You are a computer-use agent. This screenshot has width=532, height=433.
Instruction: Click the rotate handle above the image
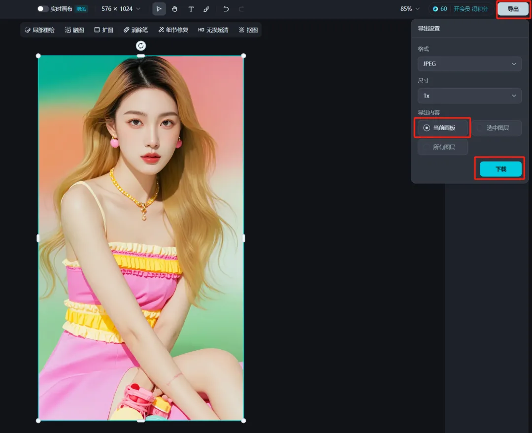pyautogui.click(x=141, y=45)
